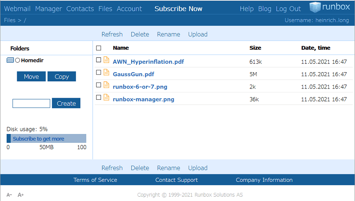Screen dimensions: 355x201
Task: Click the file icon beside GaussGun.pdf
Action: coord(106,72)
